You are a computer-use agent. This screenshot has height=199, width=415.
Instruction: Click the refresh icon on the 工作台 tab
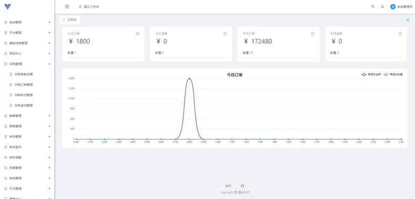64,20
